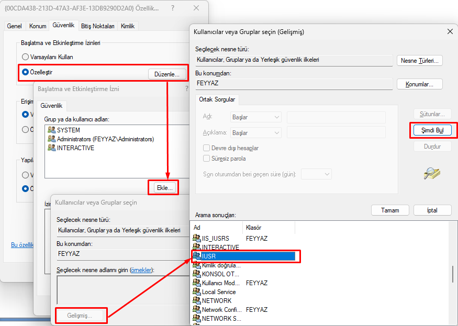Select the SYSTEM user in group list
The image size is (458, 326).
[68, 130]
